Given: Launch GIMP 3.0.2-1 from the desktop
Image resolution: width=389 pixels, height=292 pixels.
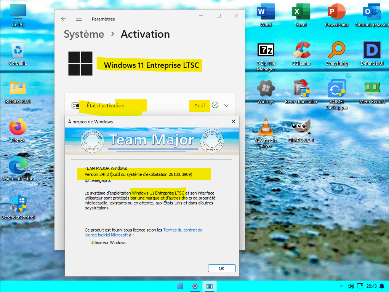Looking at the screenshot, I should pos(301,130).
